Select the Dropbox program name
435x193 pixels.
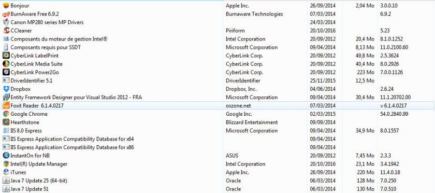tap(20, 89)
